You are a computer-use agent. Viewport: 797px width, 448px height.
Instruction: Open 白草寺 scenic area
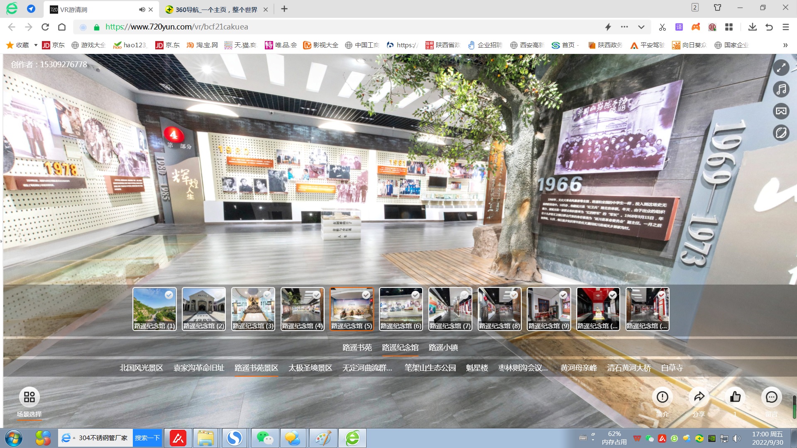click(x=672, y=368)
